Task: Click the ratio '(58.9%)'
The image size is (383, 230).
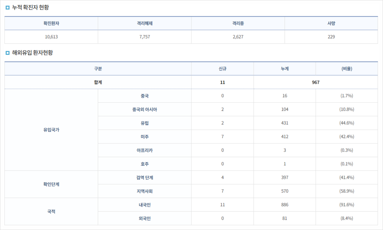Action: tap(347, 191)
